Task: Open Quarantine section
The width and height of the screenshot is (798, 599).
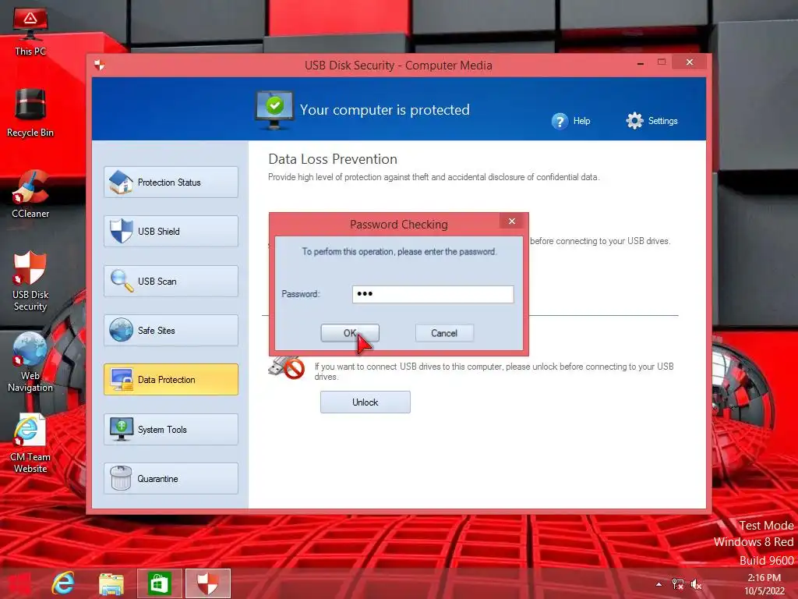Action: 171,478
